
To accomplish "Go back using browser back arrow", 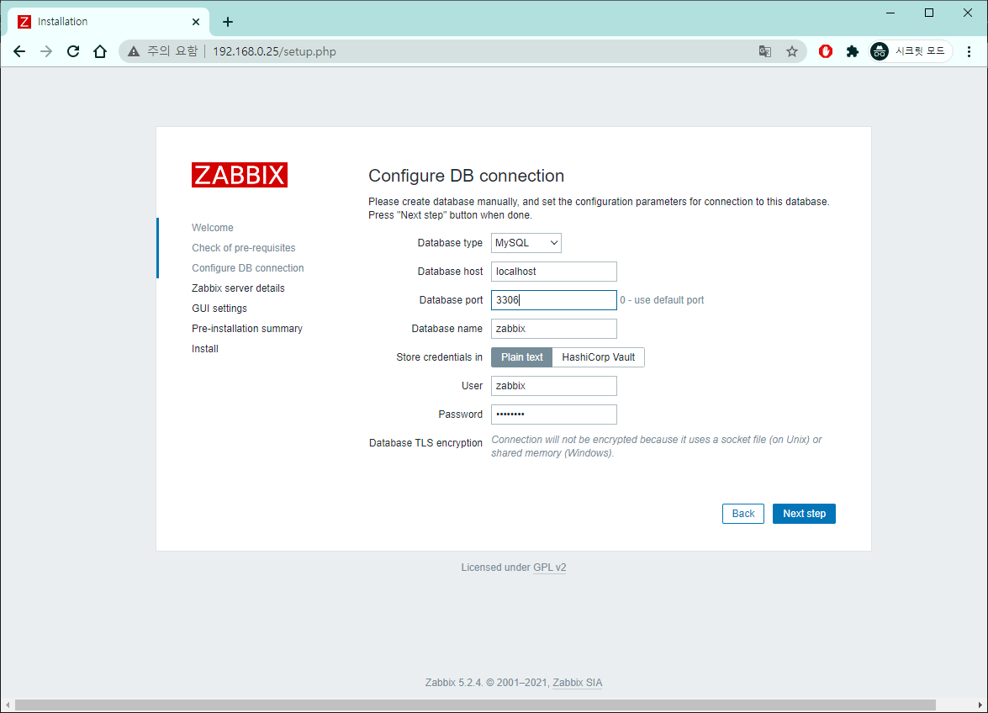I will (x=19, y=51).
